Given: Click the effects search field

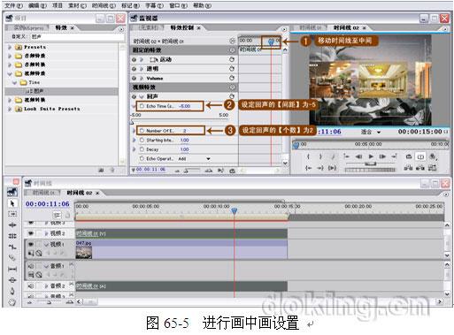Looking at the screenshot, I should coord(77,37).
